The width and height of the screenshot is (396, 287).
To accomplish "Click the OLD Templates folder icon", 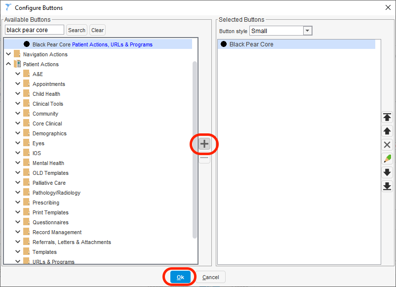I will 26,172.
